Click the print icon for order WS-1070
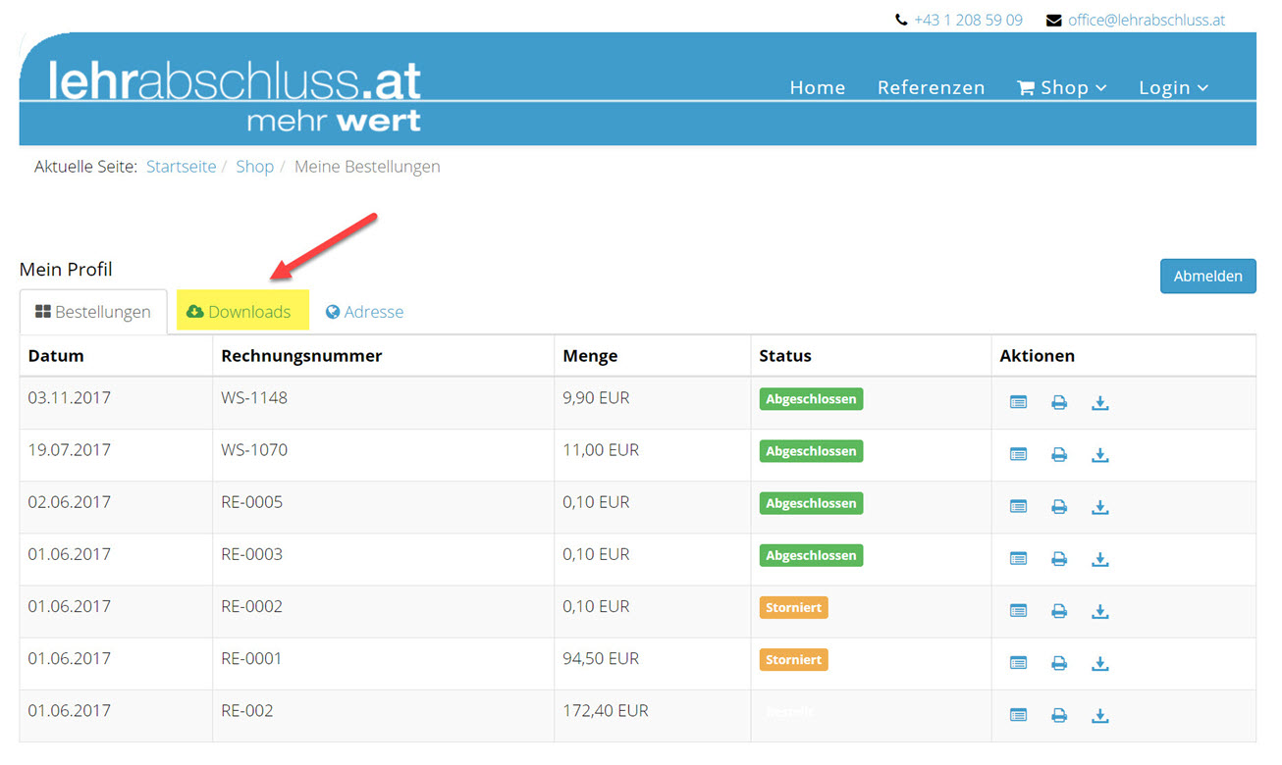Image resolution: width=1282 pixels, height=765 pixels. click(1059, 454)
